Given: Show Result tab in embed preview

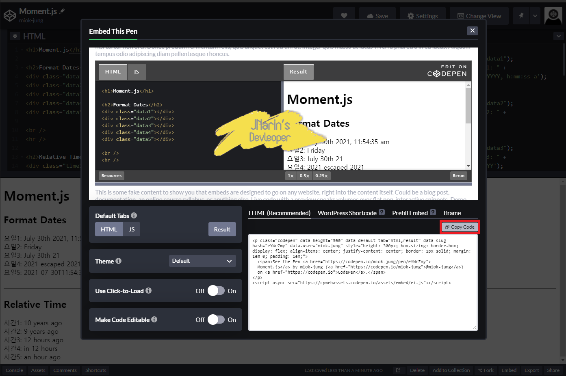Looking at the screenshot, I should click(298, 72).
